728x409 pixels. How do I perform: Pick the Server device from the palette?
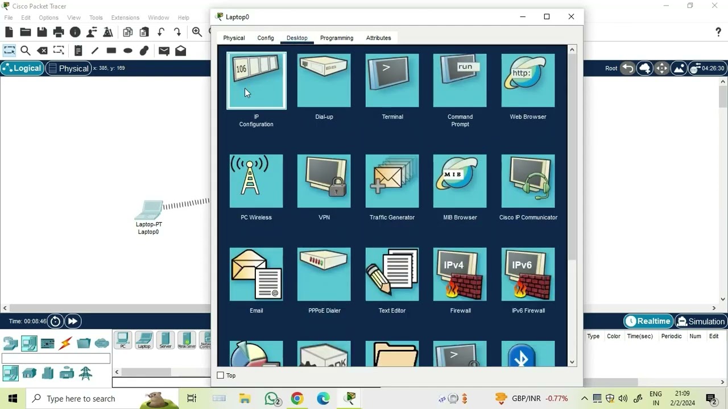[x=165, y=340]
